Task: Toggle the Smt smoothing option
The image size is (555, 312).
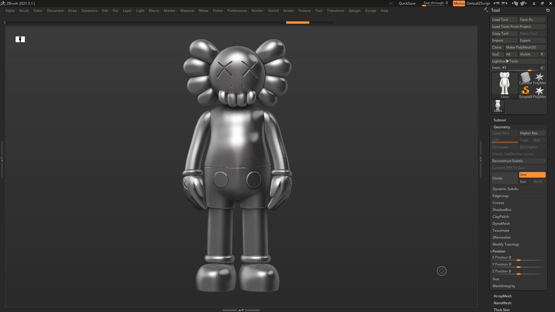Action: click(x=532, y=175)
